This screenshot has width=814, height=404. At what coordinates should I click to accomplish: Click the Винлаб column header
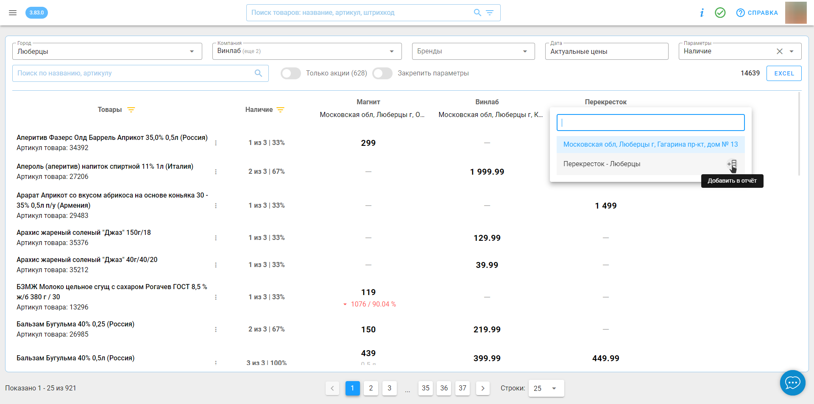(487, 102)
